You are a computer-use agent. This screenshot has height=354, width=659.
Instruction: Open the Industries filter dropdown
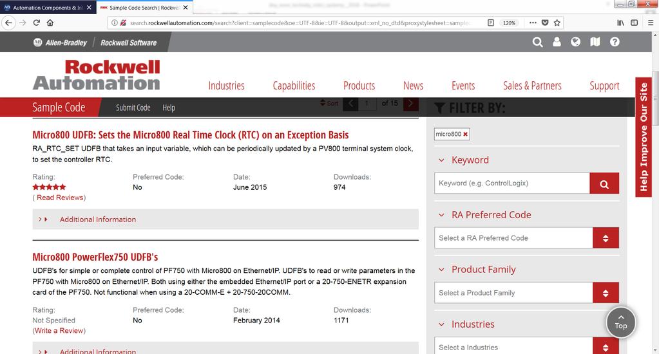(526, 346)
